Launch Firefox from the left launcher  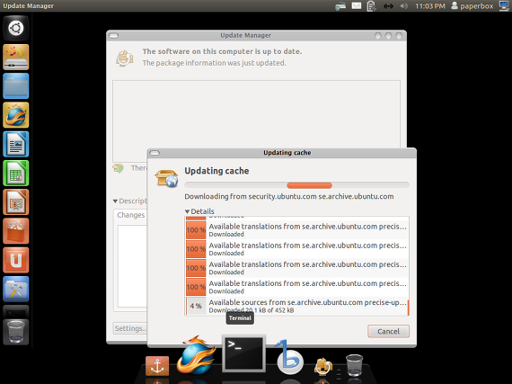click(x=15, y=115)
